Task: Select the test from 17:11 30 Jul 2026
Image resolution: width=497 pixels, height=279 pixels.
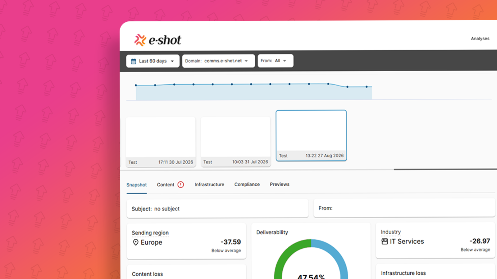Action: tap(161, 142)
